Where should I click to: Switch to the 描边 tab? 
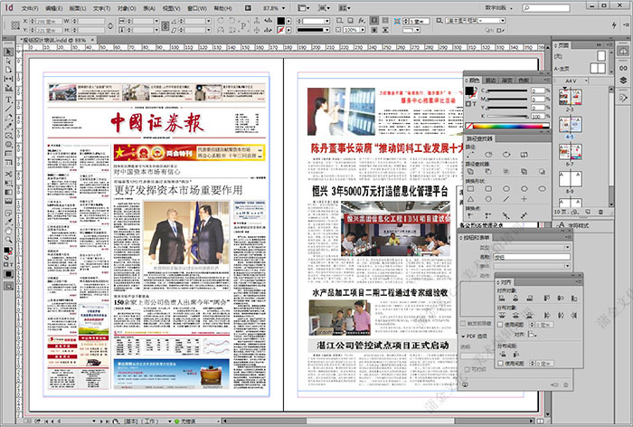(x=490, y=81)
